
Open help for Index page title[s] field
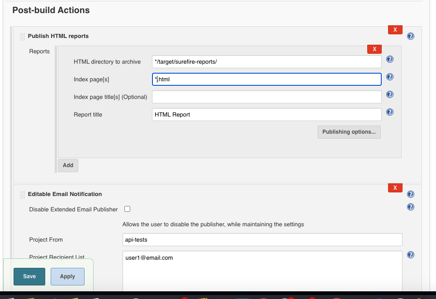(x=389, y=95)
